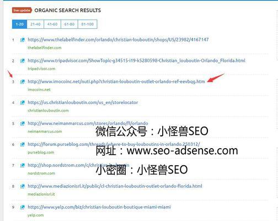278x221 pixels.
Task: Click rank number 5 in results list
Action: coord(13,124)
